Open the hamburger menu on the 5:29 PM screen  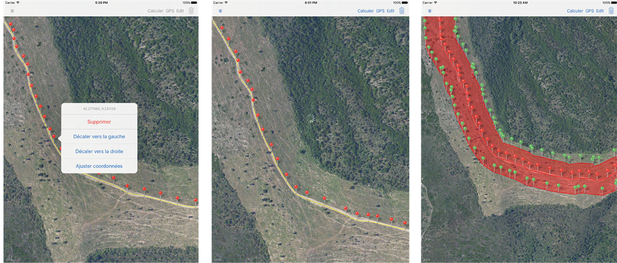(x=12, y=11)
